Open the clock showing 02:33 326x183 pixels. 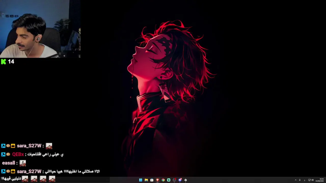320,180
